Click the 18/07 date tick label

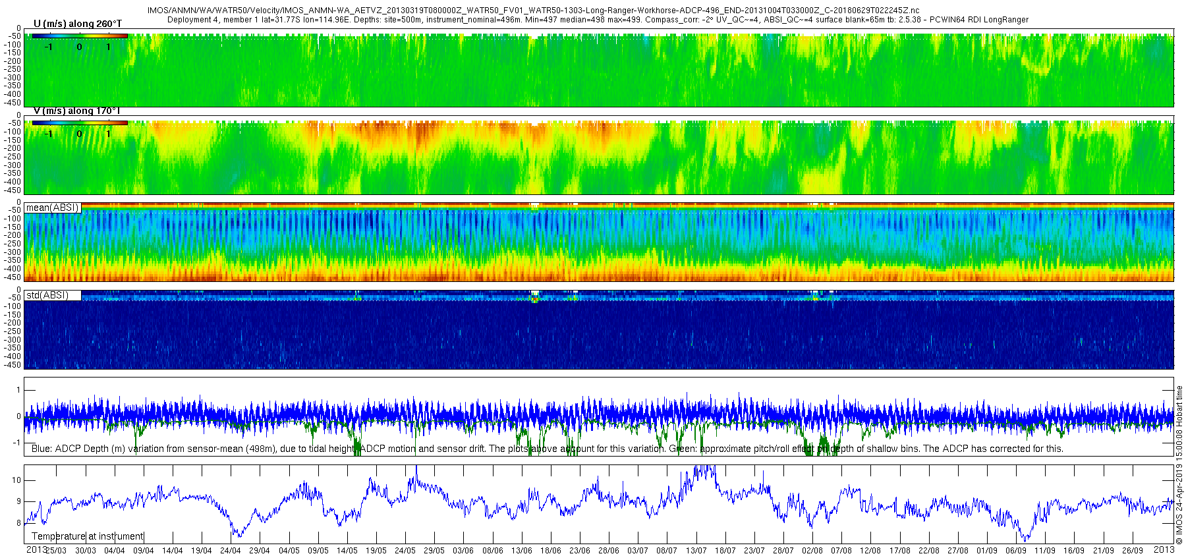(x=725, y=551)
